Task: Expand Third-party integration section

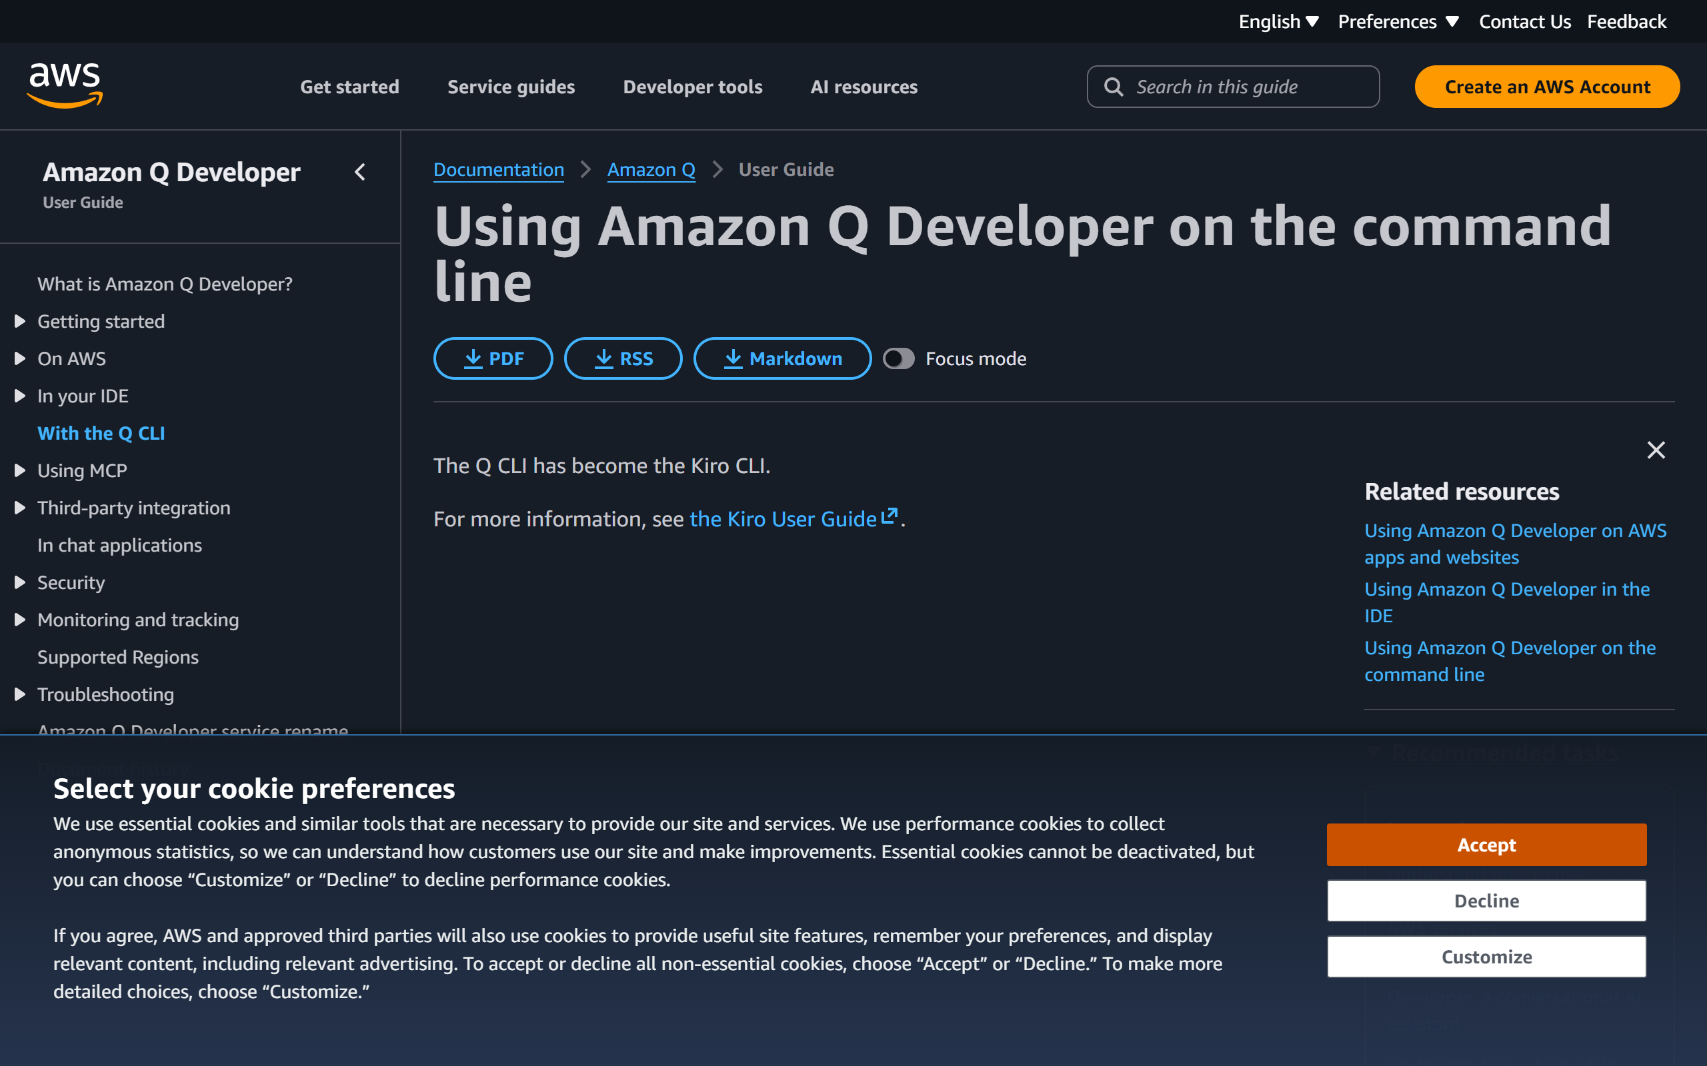Action: tap(20, 508)
